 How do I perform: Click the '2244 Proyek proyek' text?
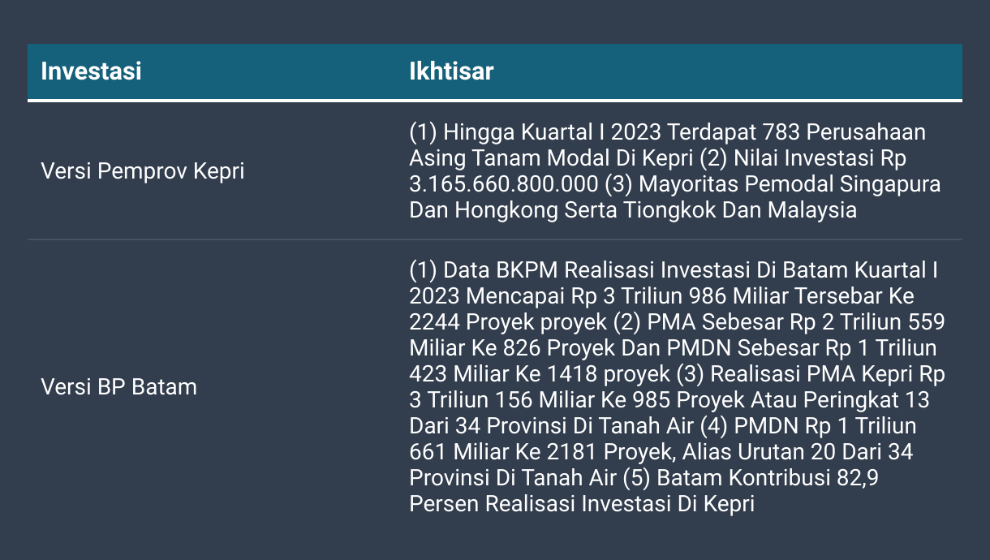pos(508,322)
